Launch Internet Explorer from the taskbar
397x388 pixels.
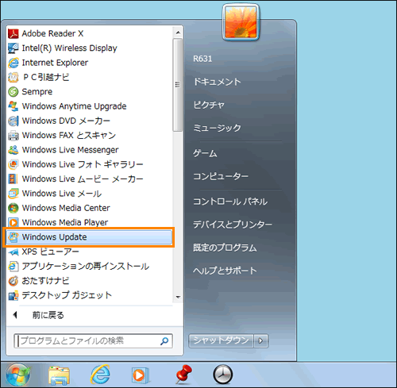click(100, 375)
